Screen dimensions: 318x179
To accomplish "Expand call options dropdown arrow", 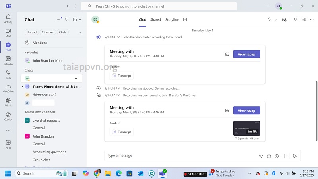I will pos(276,19).
